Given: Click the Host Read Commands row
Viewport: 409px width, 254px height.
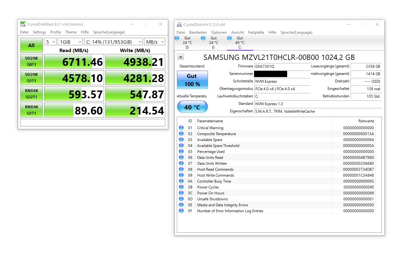Looking at the screenshot, I should [x=277, y=169].
